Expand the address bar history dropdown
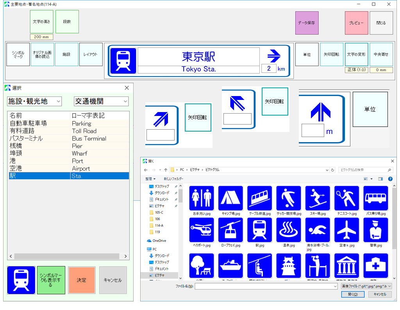This screenshot has width=400, height=310. tap(327, 170)
